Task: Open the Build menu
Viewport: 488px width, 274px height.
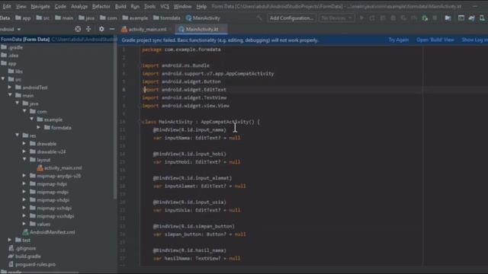Action: (120, 6)
